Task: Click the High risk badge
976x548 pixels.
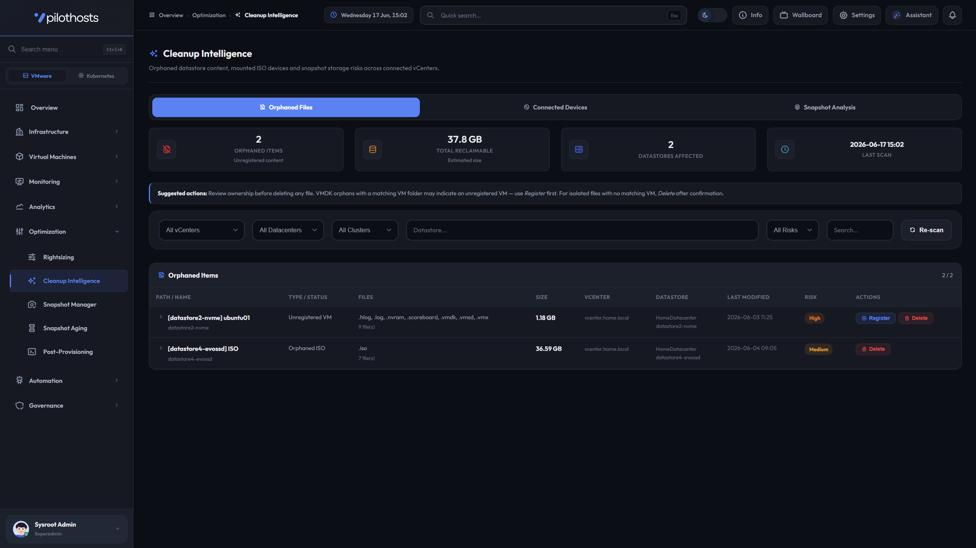Action: (815, 318)
